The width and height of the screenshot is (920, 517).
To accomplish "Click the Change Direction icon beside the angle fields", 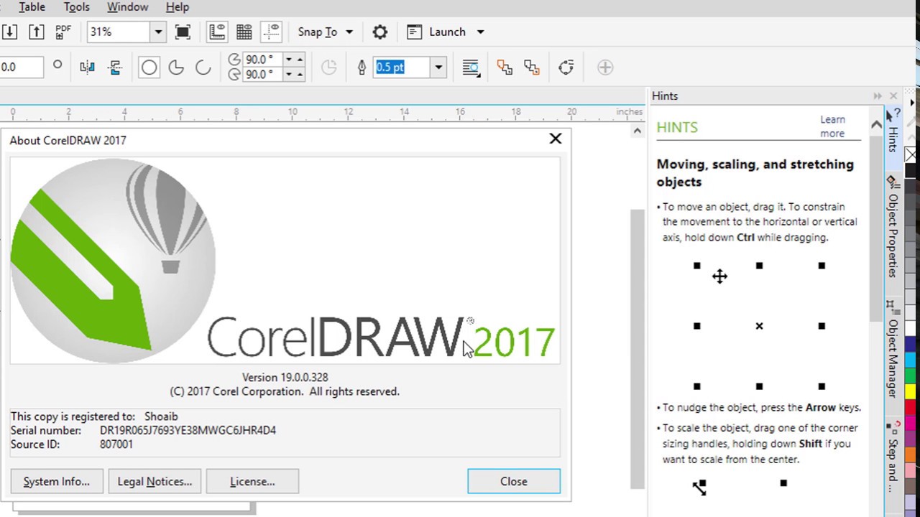I will [x=328, y=67].
